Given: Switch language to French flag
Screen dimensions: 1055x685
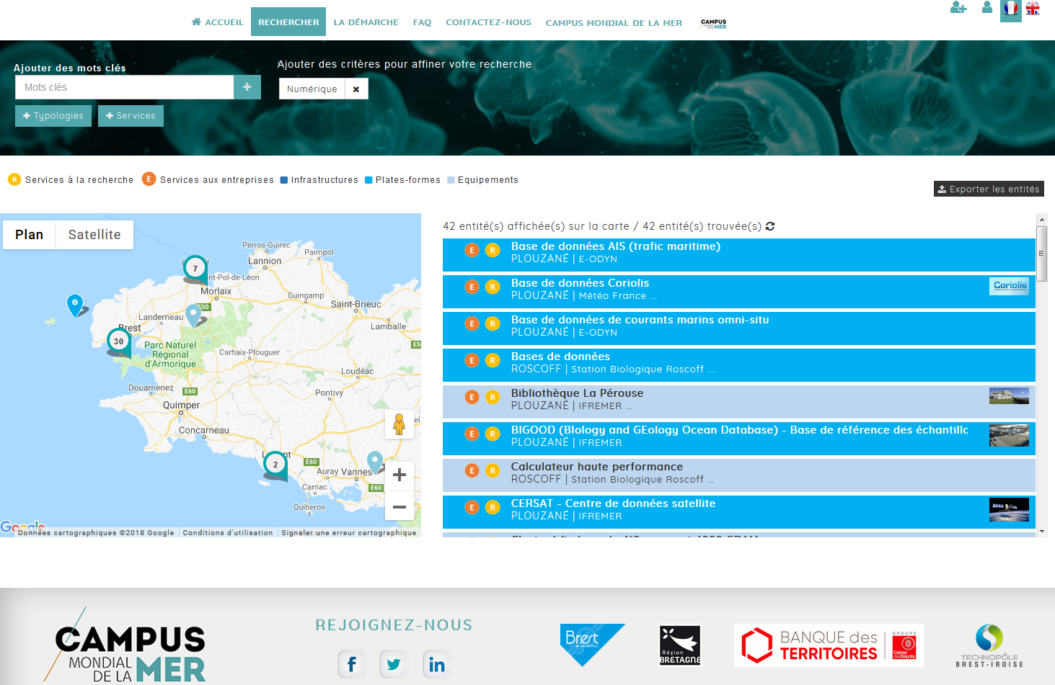Looking at the screenshot, I should coord(1011,9).
